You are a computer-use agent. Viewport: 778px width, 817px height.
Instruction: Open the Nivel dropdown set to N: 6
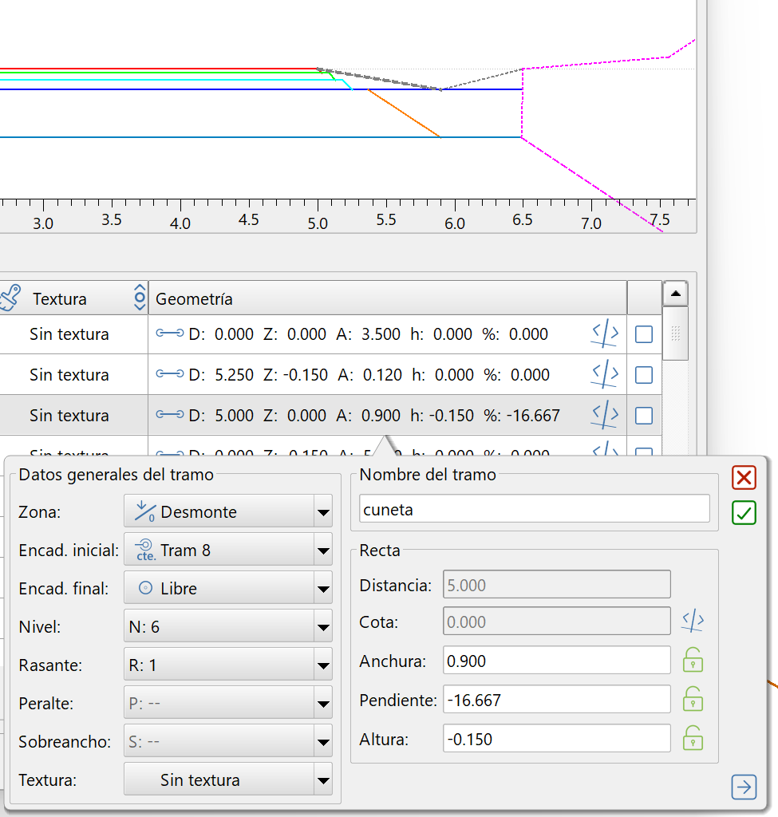[227, 627]
